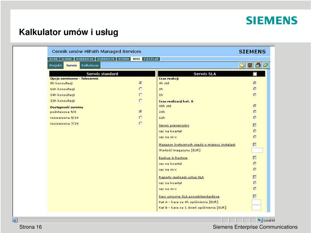Choose podstawowa 5/8 availability
The height and width of the screenshot is (233, 311).
point(140,112)
